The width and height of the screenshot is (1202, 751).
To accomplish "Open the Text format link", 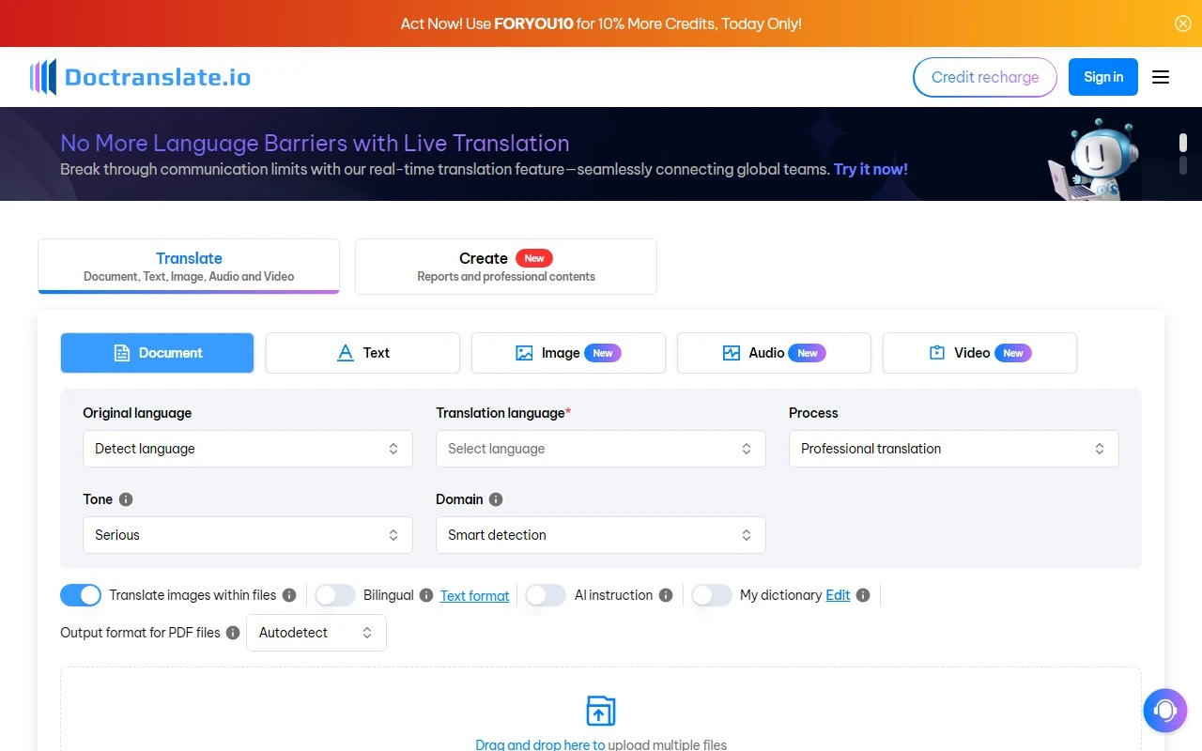I will pyautogui.click(x=475, y=595).
